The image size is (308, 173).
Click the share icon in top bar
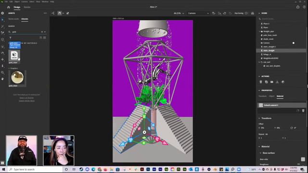click(x=298, y=7)
